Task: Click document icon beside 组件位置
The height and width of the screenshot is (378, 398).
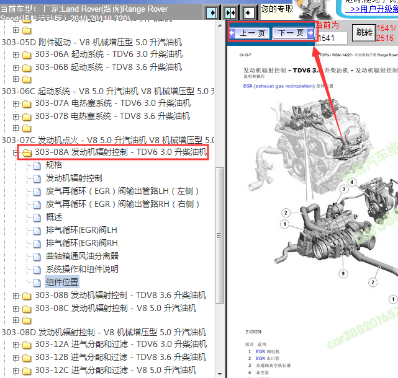Action: pos(37,283)
